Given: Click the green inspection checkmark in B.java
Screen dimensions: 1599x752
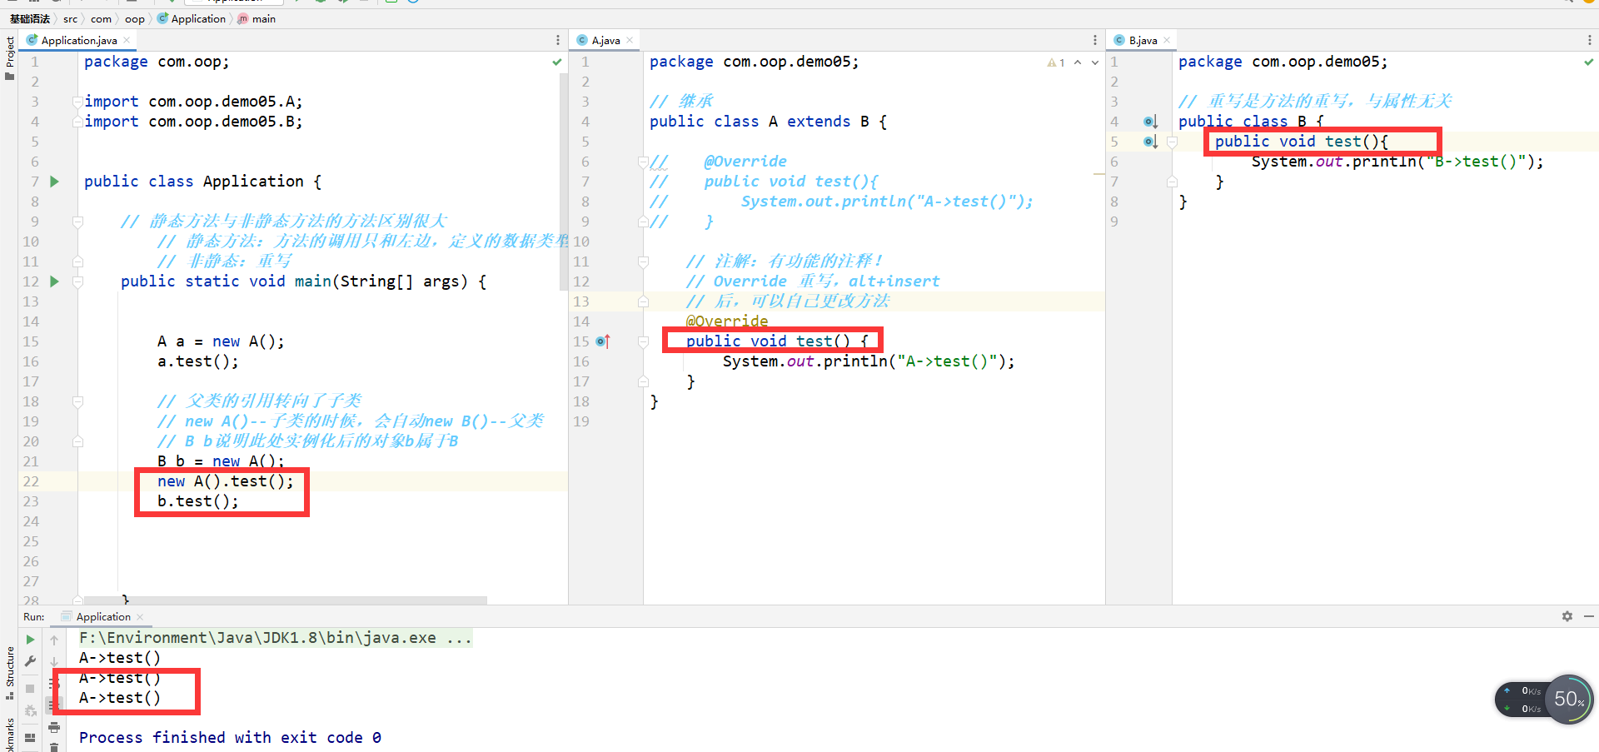Looking at the screenshot, I should point(1589,62).
